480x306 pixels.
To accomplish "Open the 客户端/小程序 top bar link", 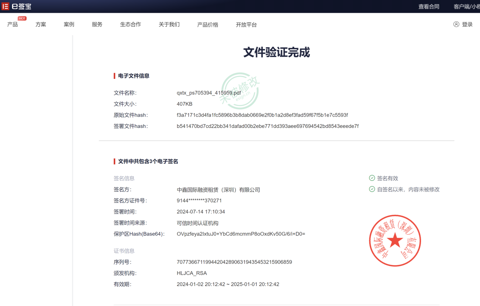I will [466, 6].
